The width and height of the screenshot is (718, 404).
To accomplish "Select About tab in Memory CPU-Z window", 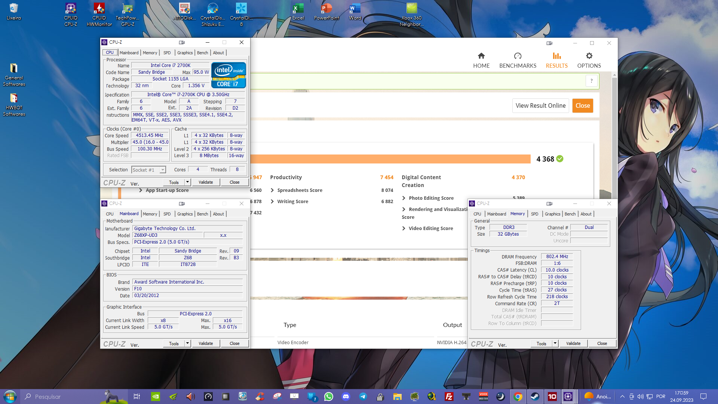I will coord(586,214).
